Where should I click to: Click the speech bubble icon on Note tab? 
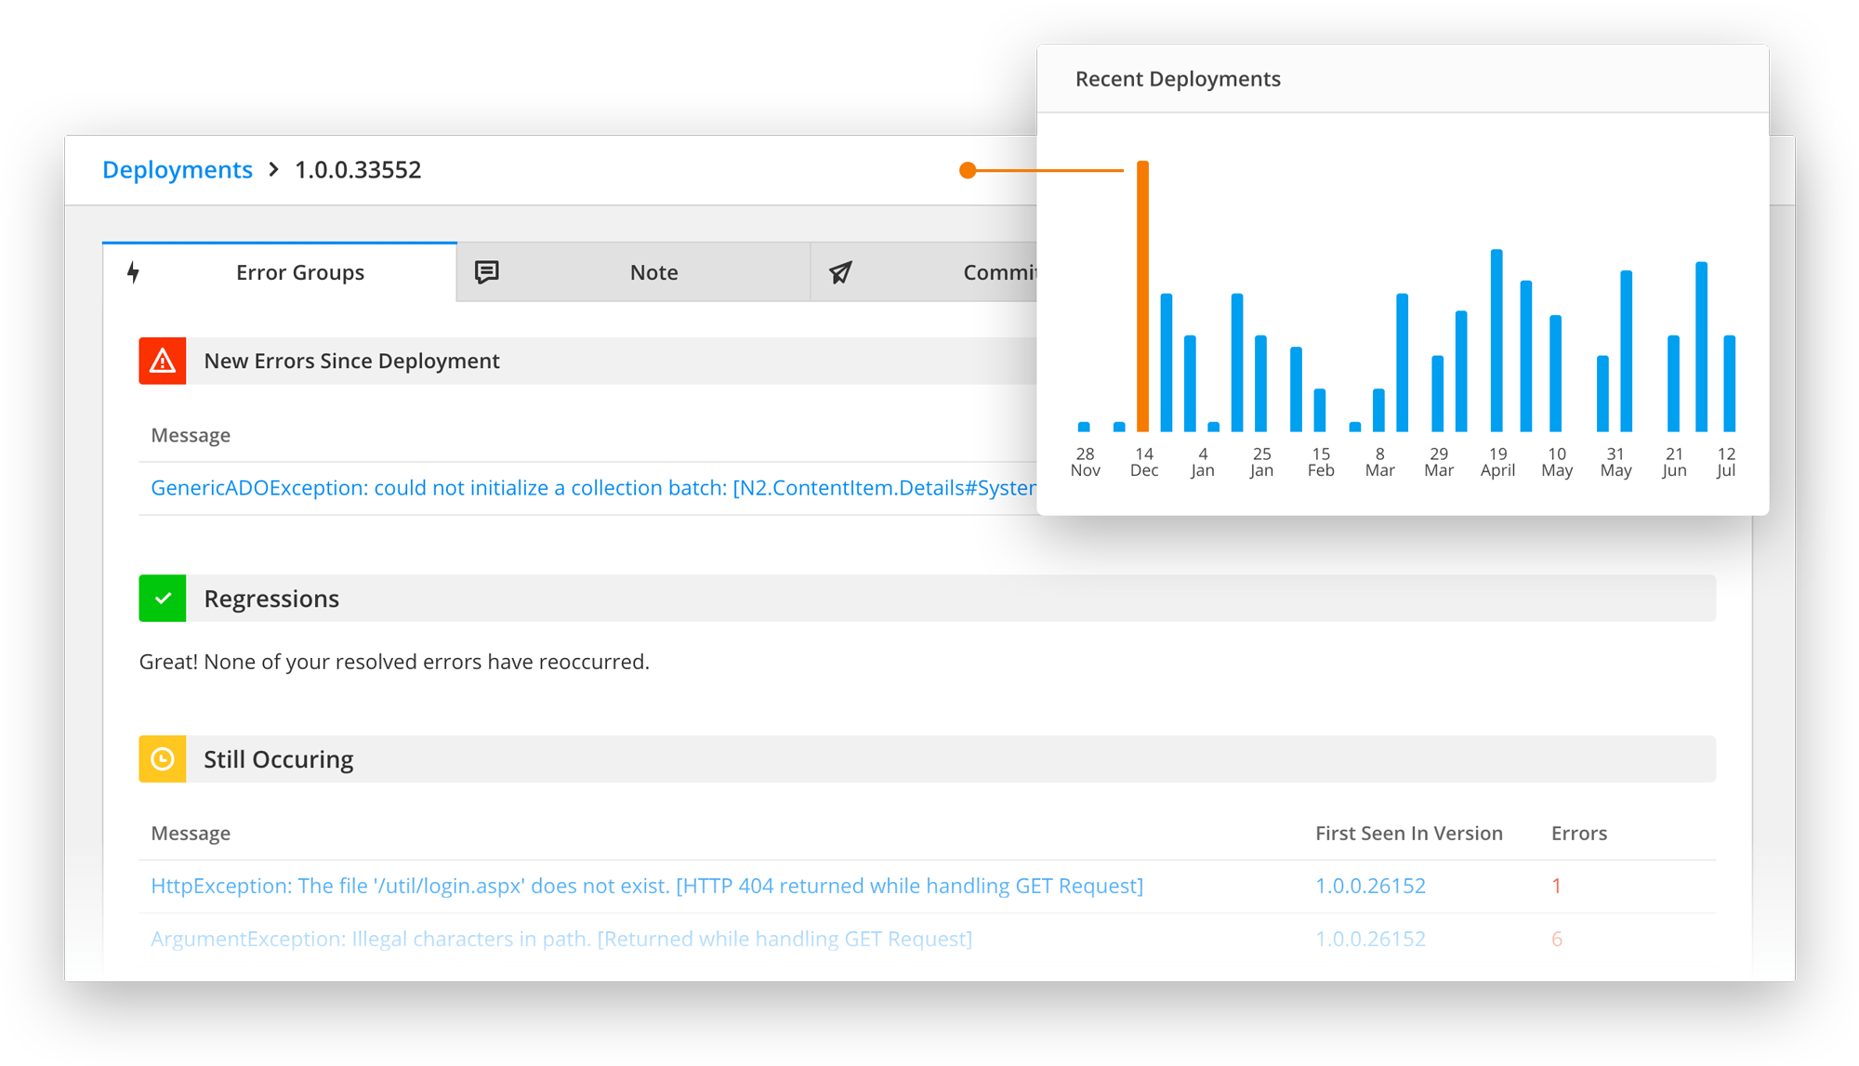[x=487, y=272]
